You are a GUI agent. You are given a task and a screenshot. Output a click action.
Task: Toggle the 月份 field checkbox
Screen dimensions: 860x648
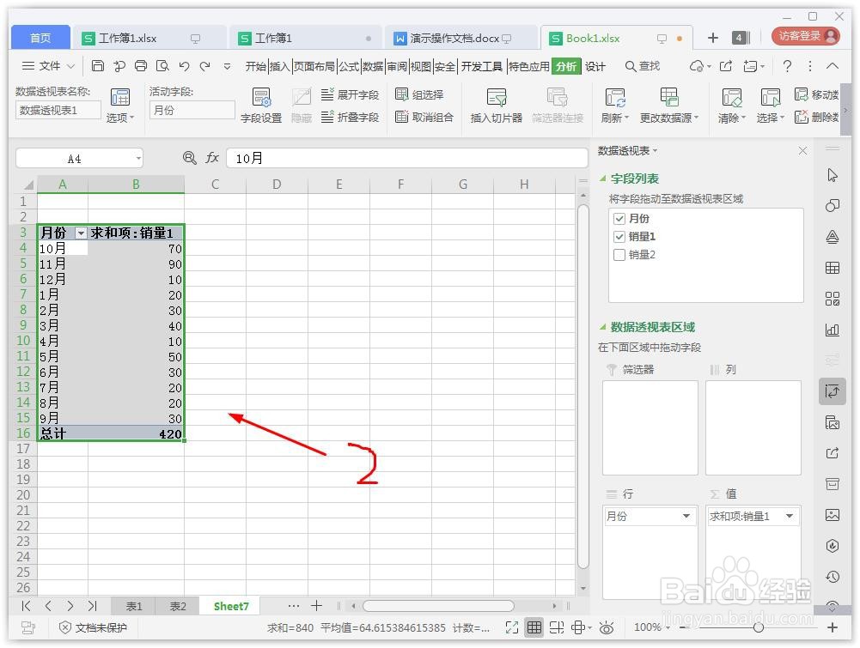click(619, 219)
